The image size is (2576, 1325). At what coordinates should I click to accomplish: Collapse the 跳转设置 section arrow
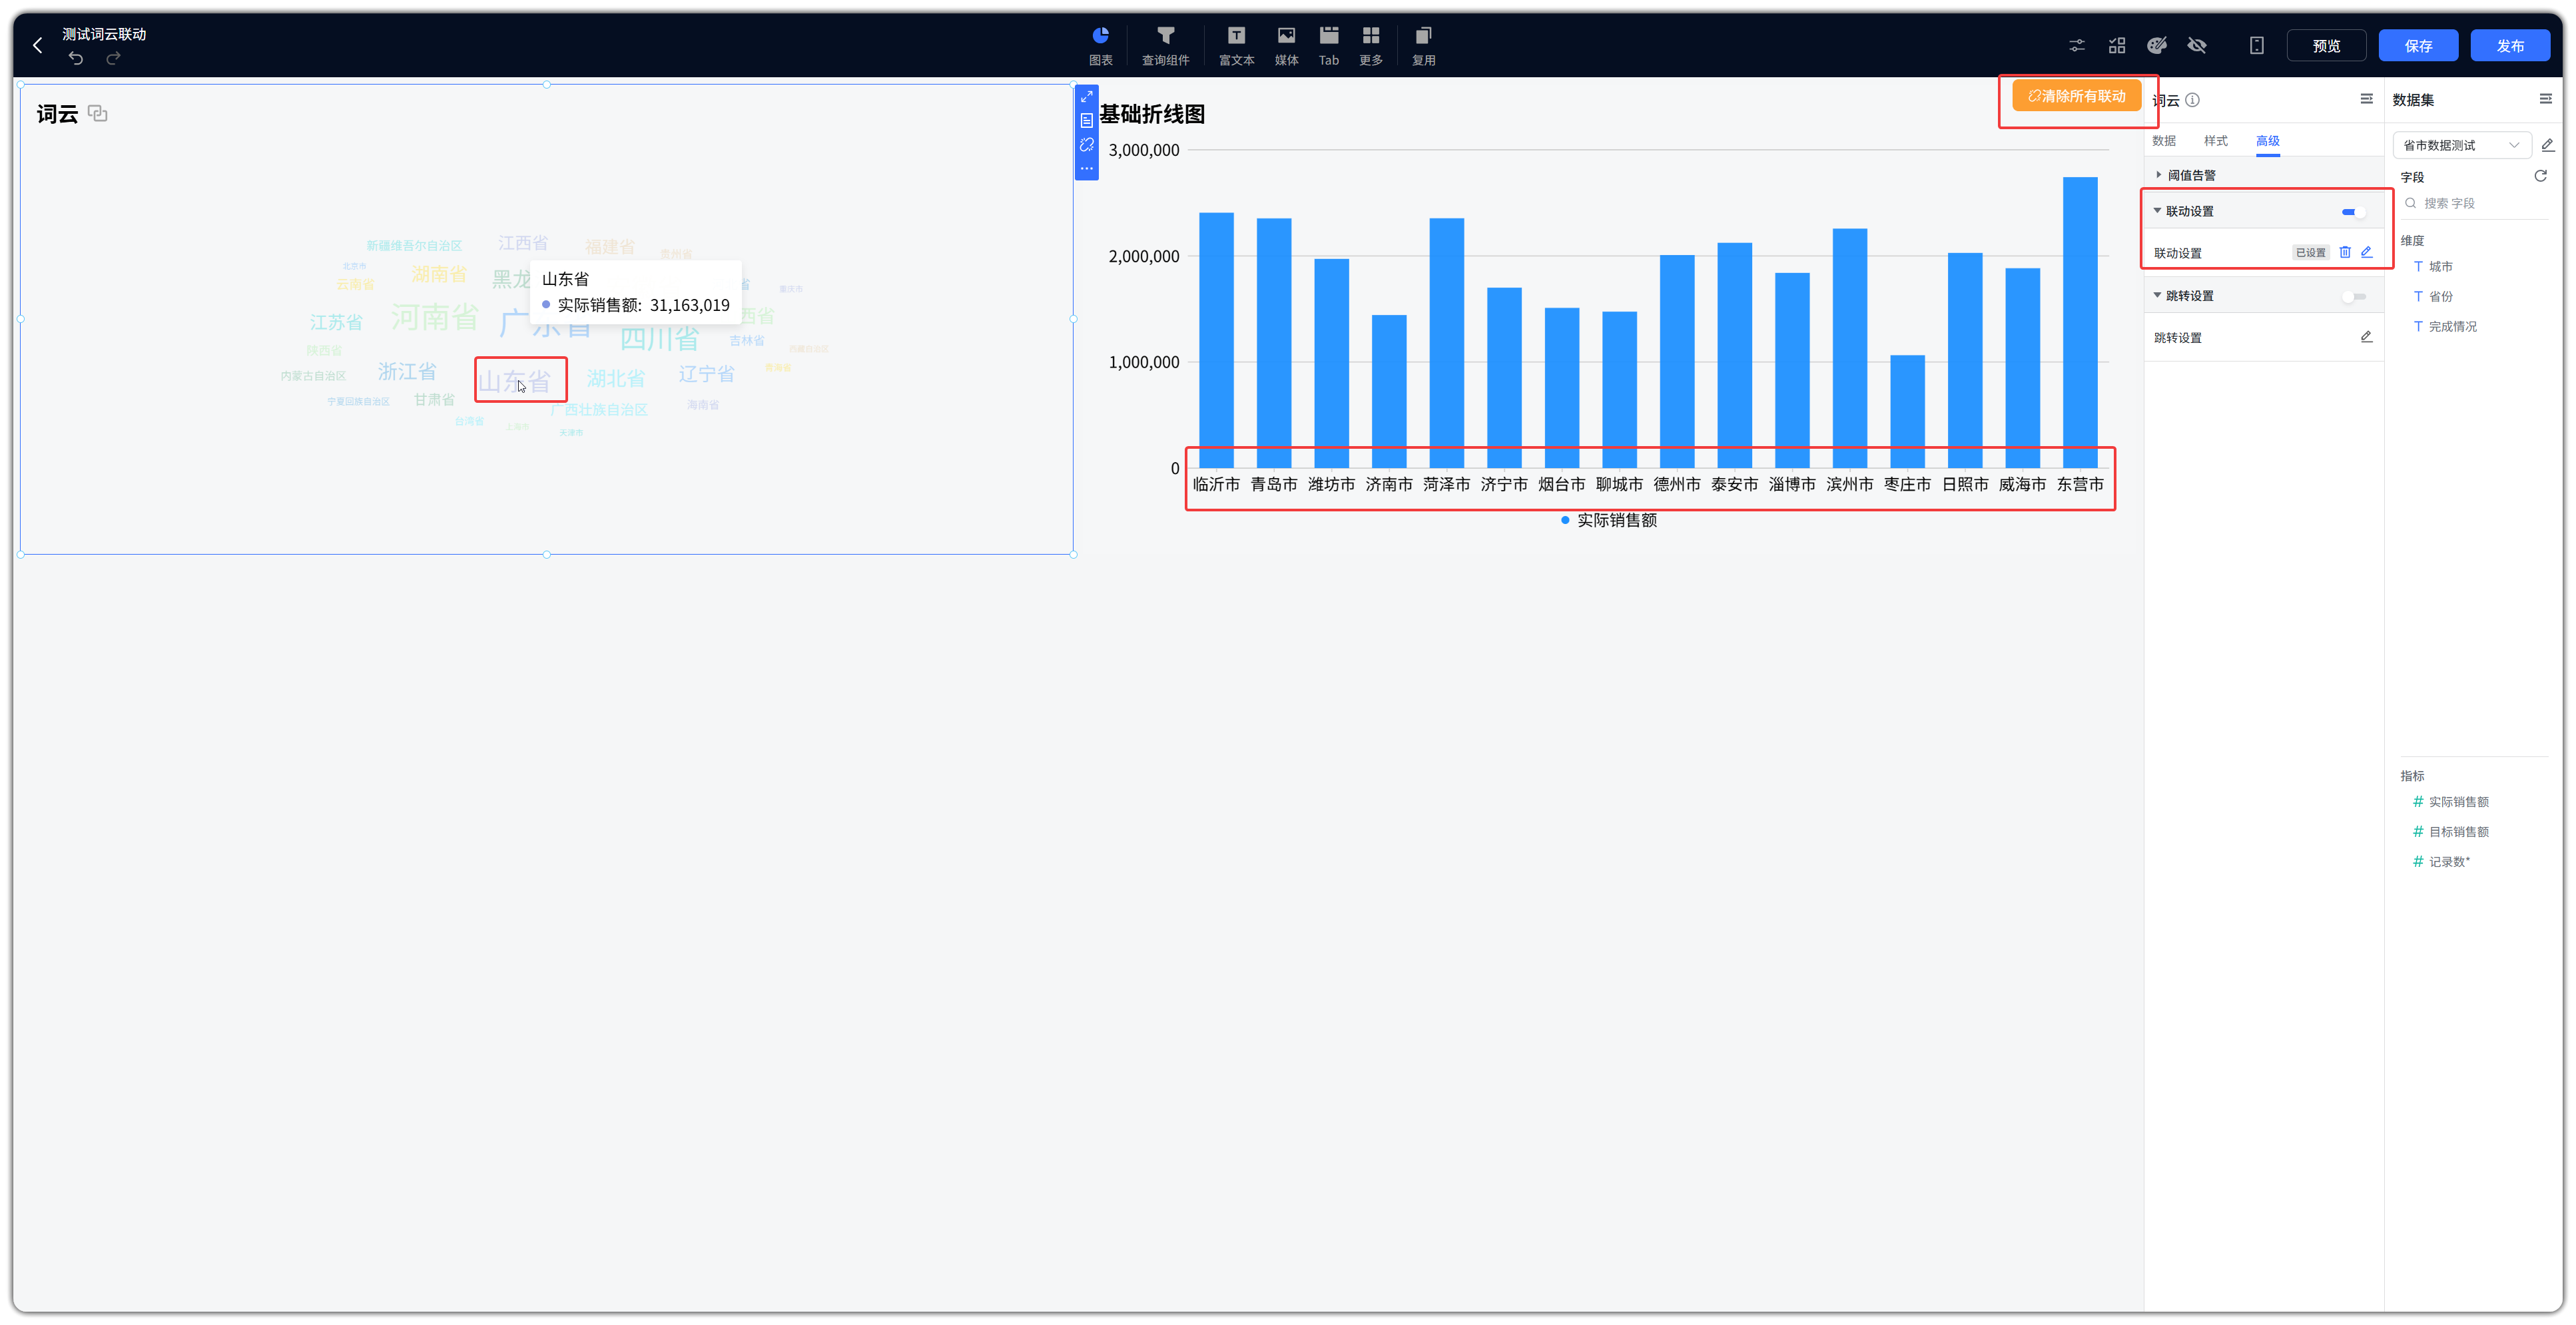point(2158,295)
